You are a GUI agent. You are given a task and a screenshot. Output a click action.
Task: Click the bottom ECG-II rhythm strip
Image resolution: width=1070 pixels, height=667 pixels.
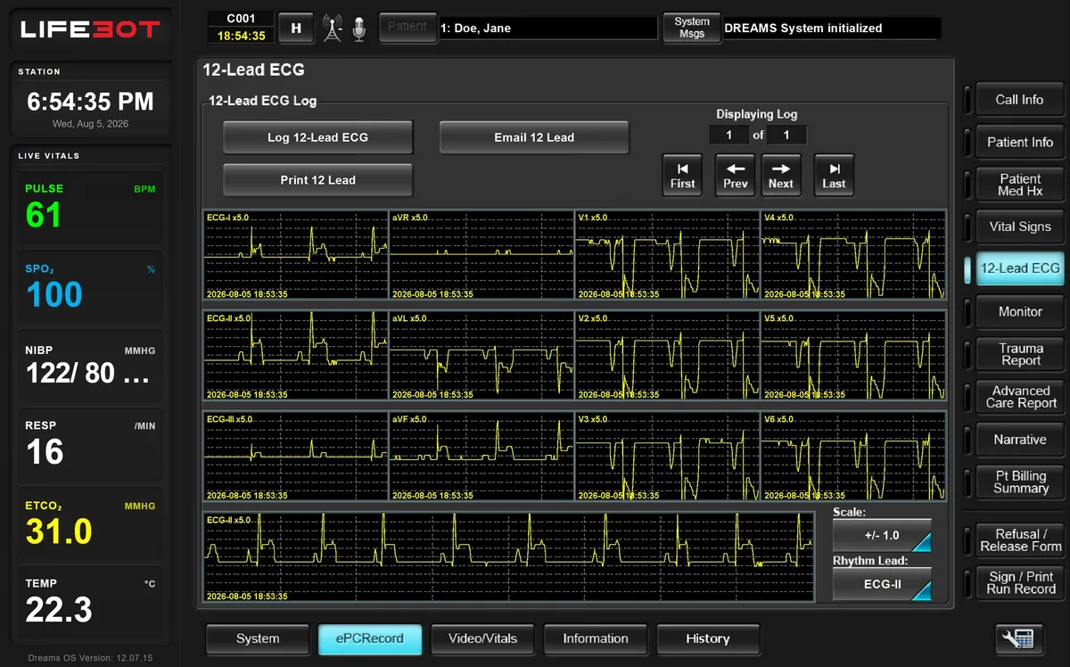(508, 556)
